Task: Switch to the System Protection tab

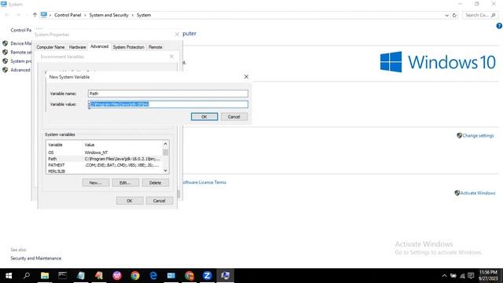Action: pyautogui.click(x=128, y=47)
